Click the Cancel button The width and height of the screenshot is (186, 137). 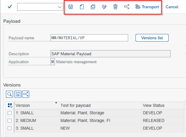click(x=172, y=7)
